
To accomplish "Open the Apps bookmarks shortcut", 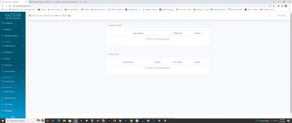I will pos(4,9).
